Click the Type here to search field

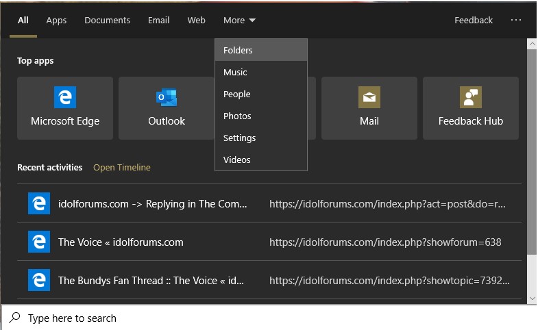click(x=269, y=318)
